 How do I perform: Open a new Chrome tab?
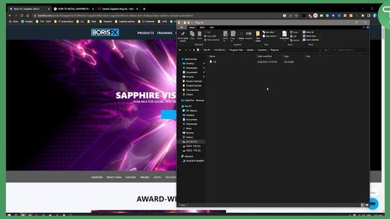pos(144,9)
